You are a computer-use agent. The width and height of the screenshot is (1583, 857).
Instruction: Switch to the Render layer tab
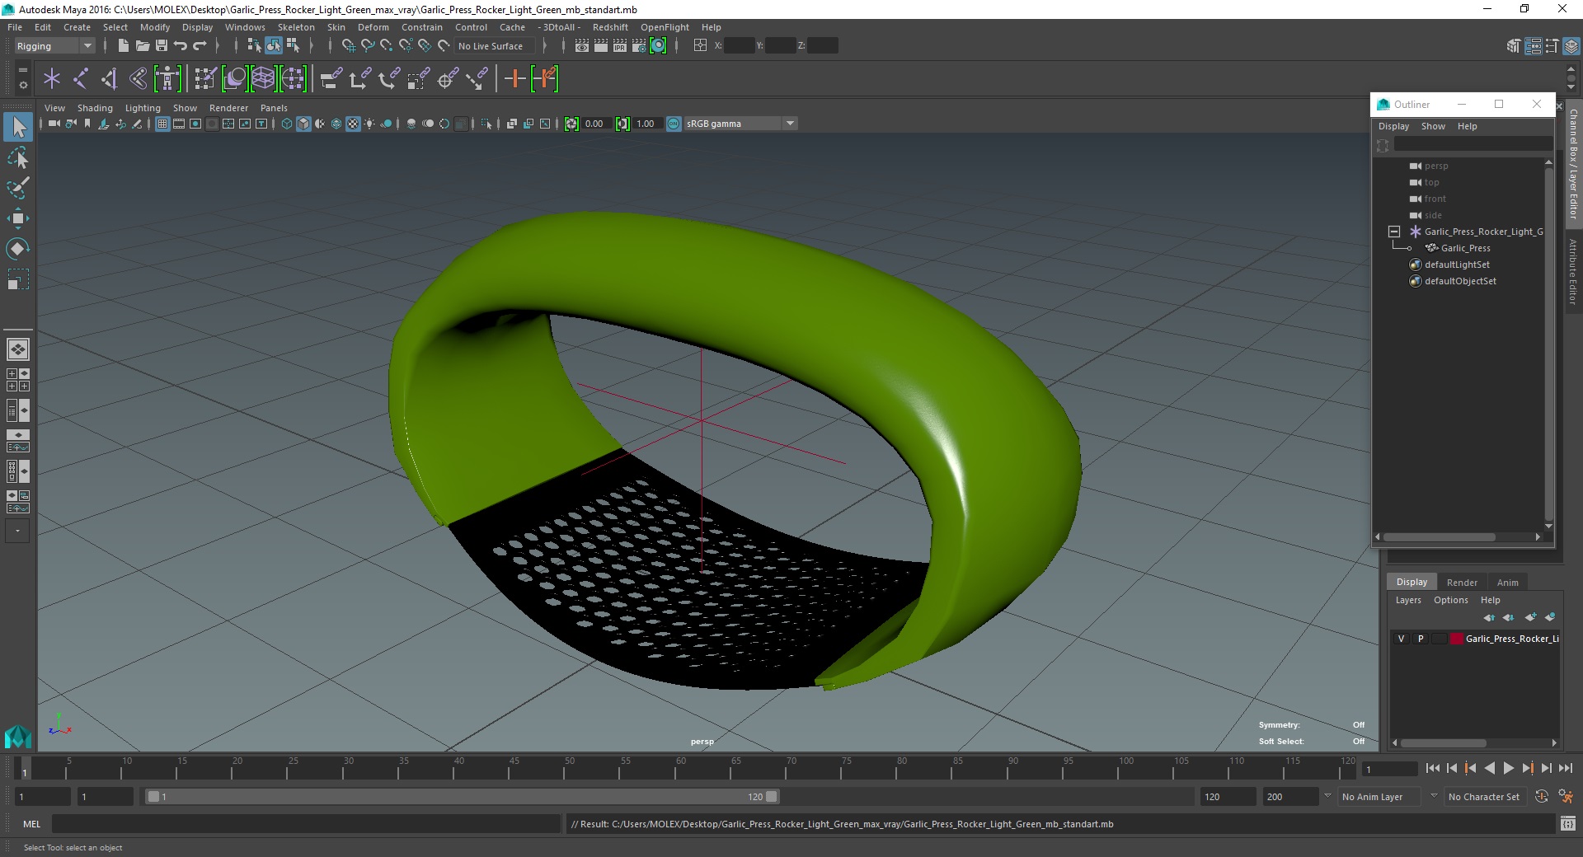tap(1462, 582)
